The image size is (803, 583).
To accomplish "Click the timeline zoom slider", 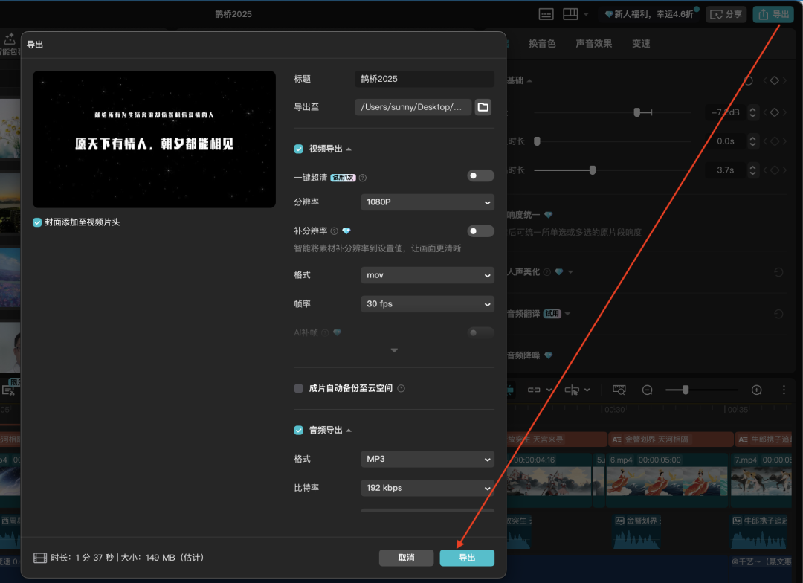I will tap(701, 390).
